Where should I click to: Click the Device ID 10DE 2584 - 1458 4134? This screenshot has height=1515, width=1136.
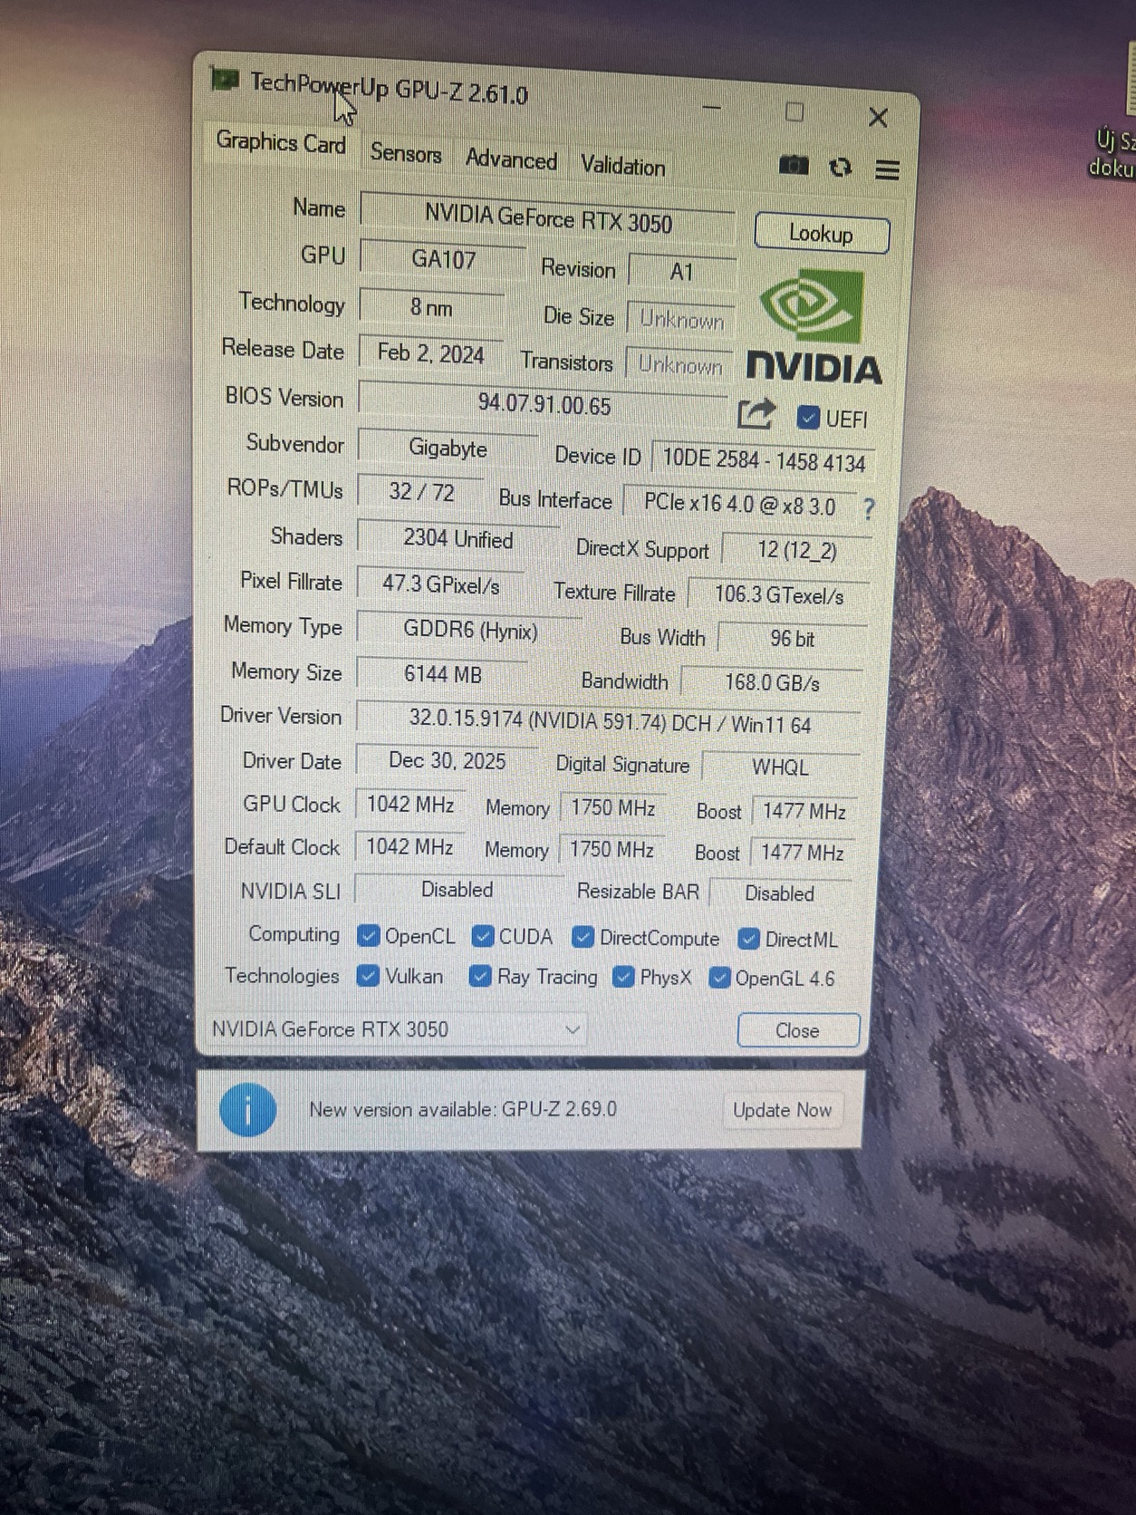763,460
